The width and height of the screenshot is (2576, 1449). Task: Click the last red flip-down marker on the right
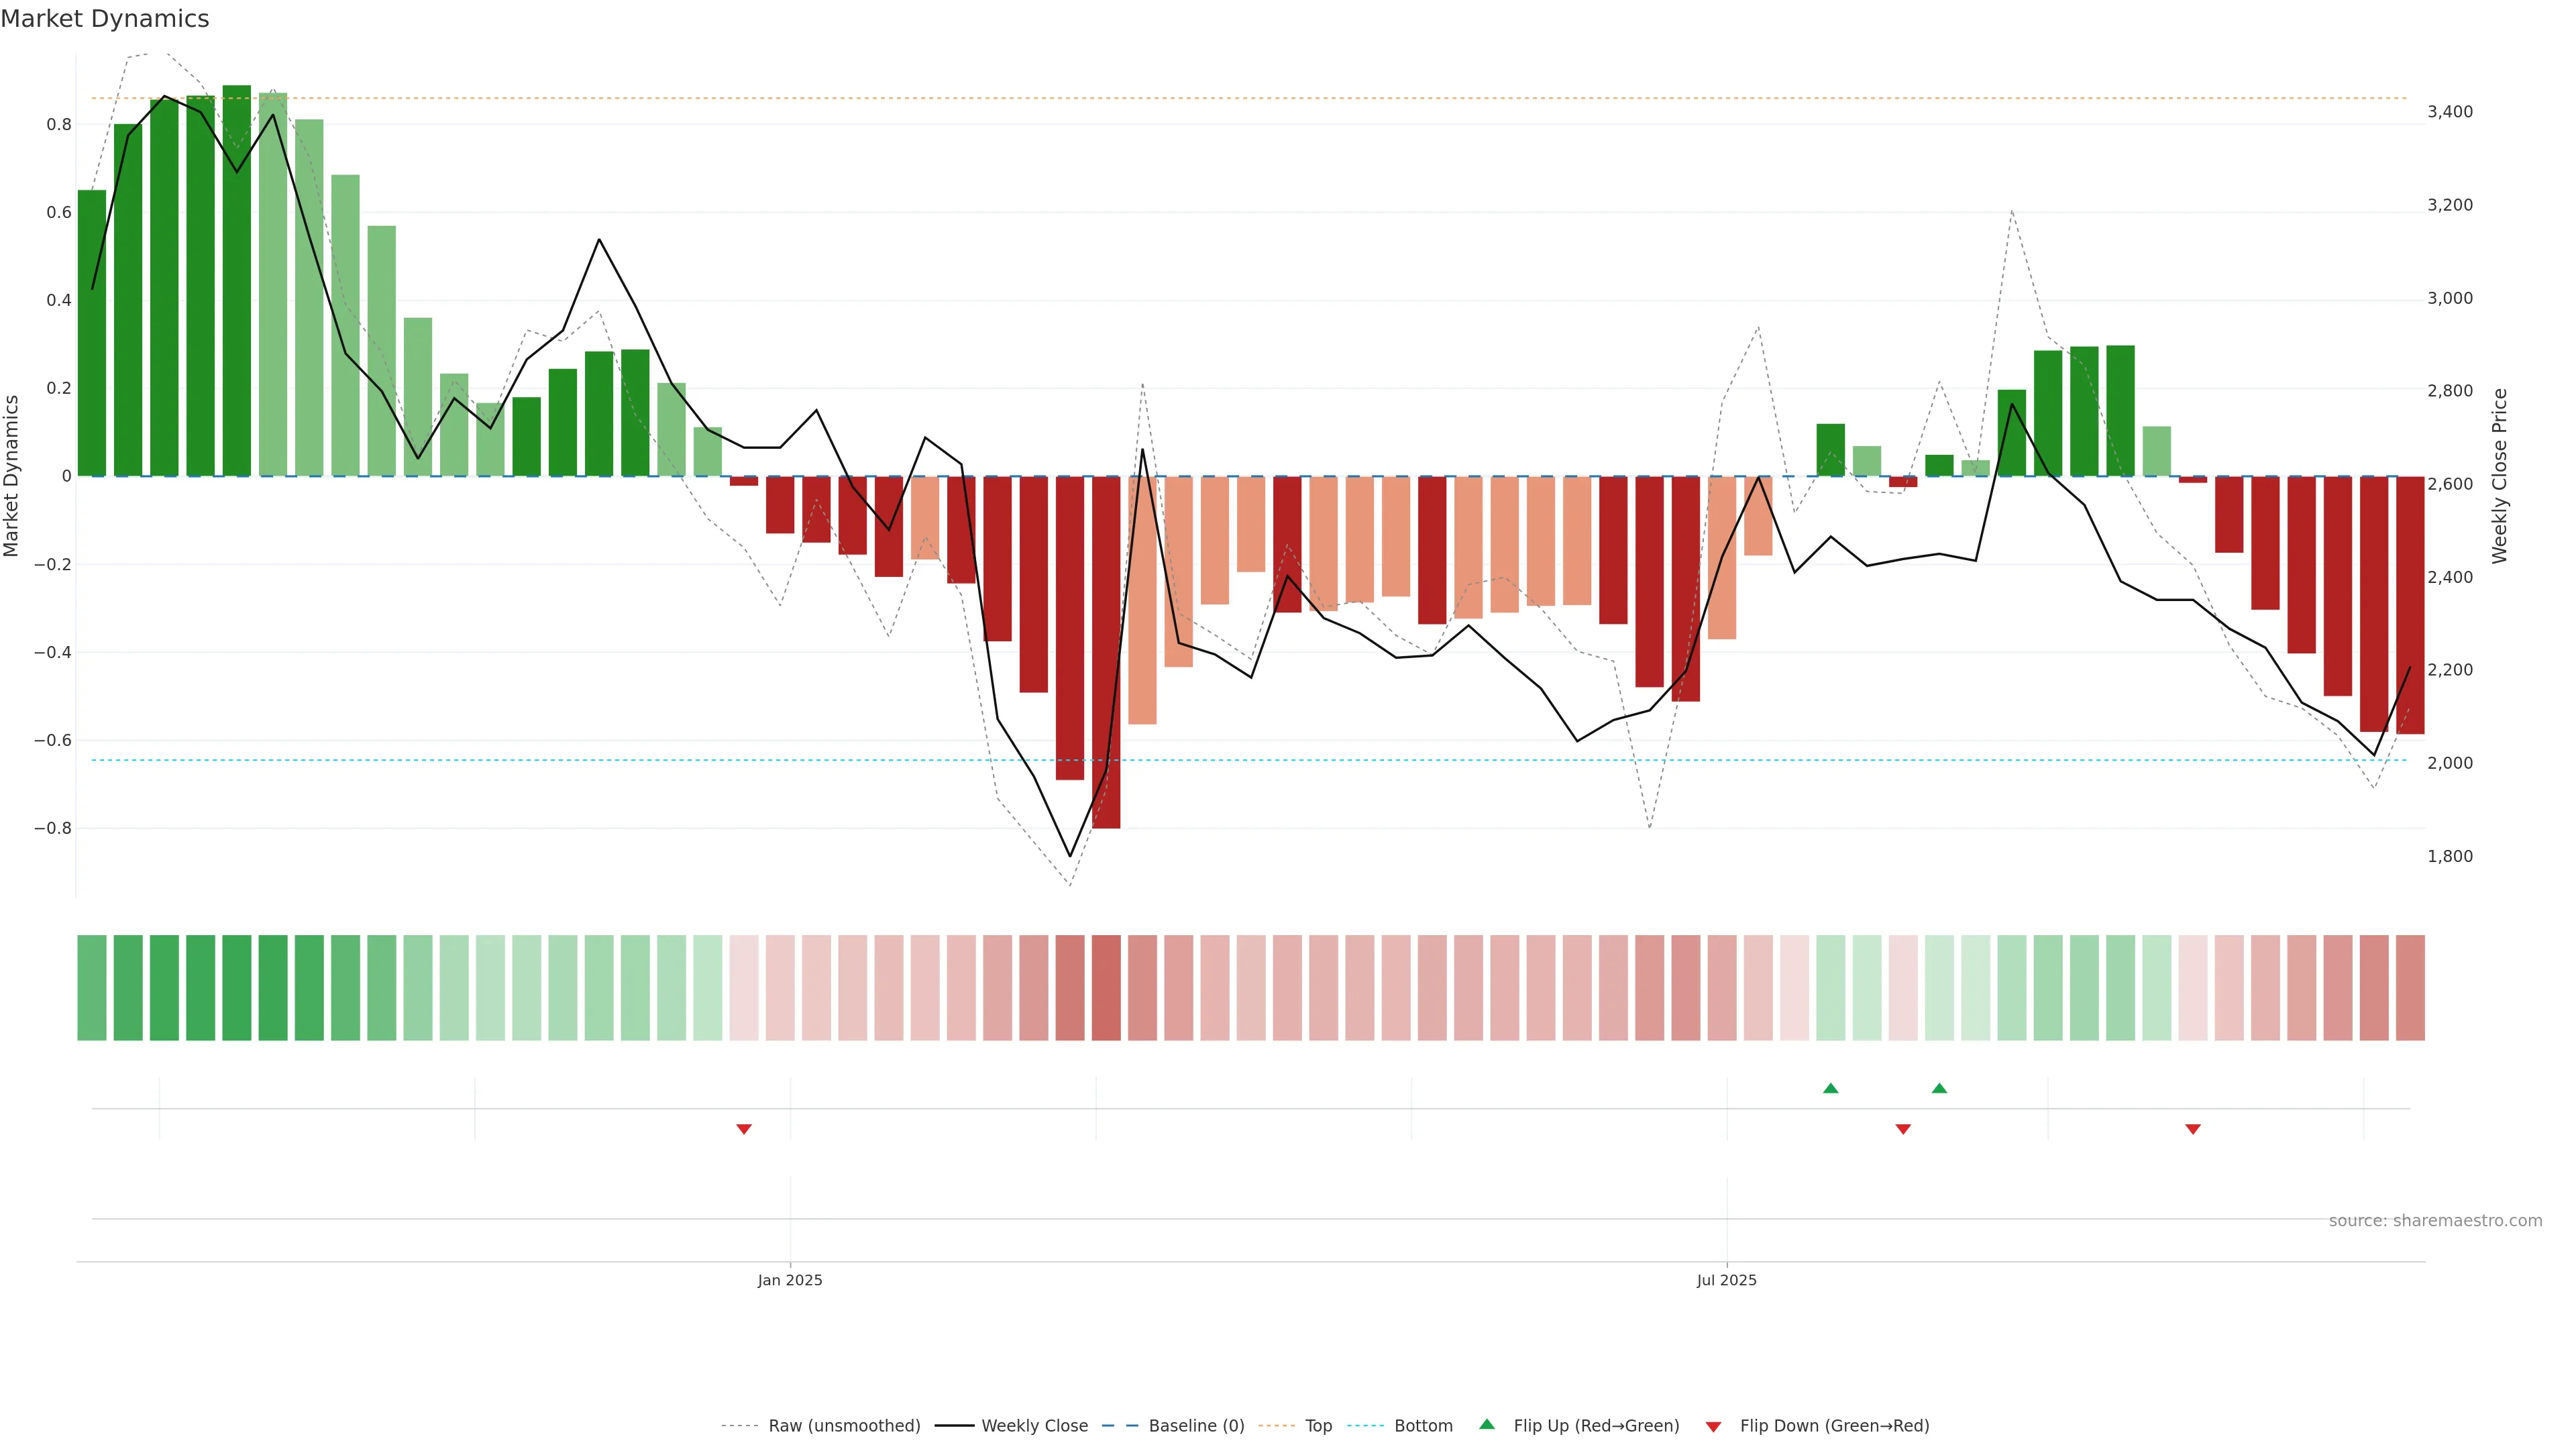click(x=2192, y=1129)
